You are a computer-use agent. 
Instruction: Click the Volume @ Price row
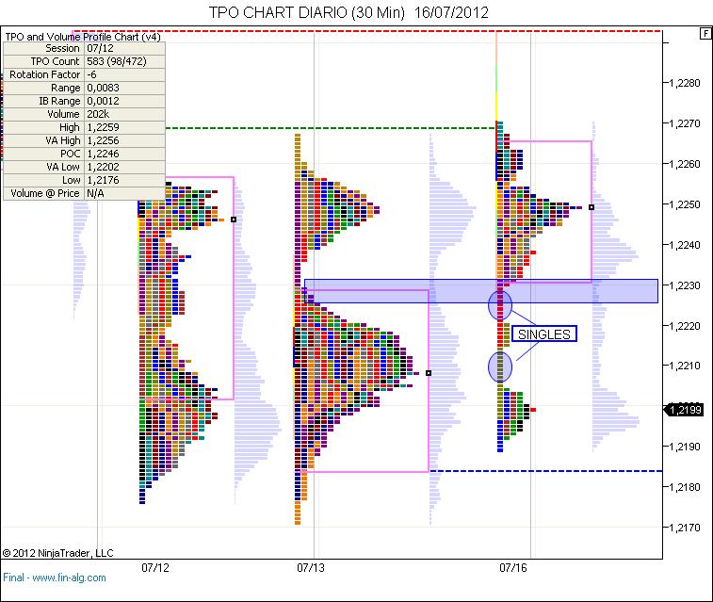[x=85, y=193]
